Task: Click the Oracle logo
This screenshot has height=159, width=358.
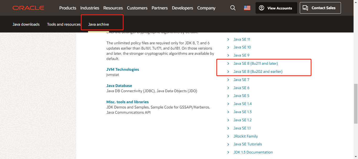Action: tap(28, 8)
